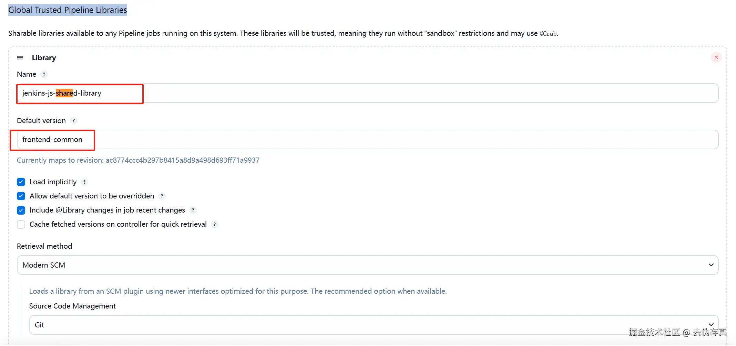Click the Default version field frontend-common

point(368,140)
